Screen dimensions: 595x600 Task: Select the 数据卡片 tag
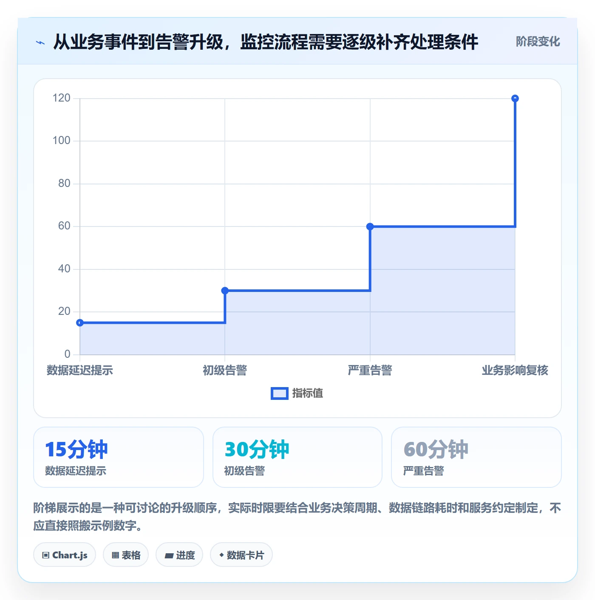pyautogui.click(x=241, y=555)
